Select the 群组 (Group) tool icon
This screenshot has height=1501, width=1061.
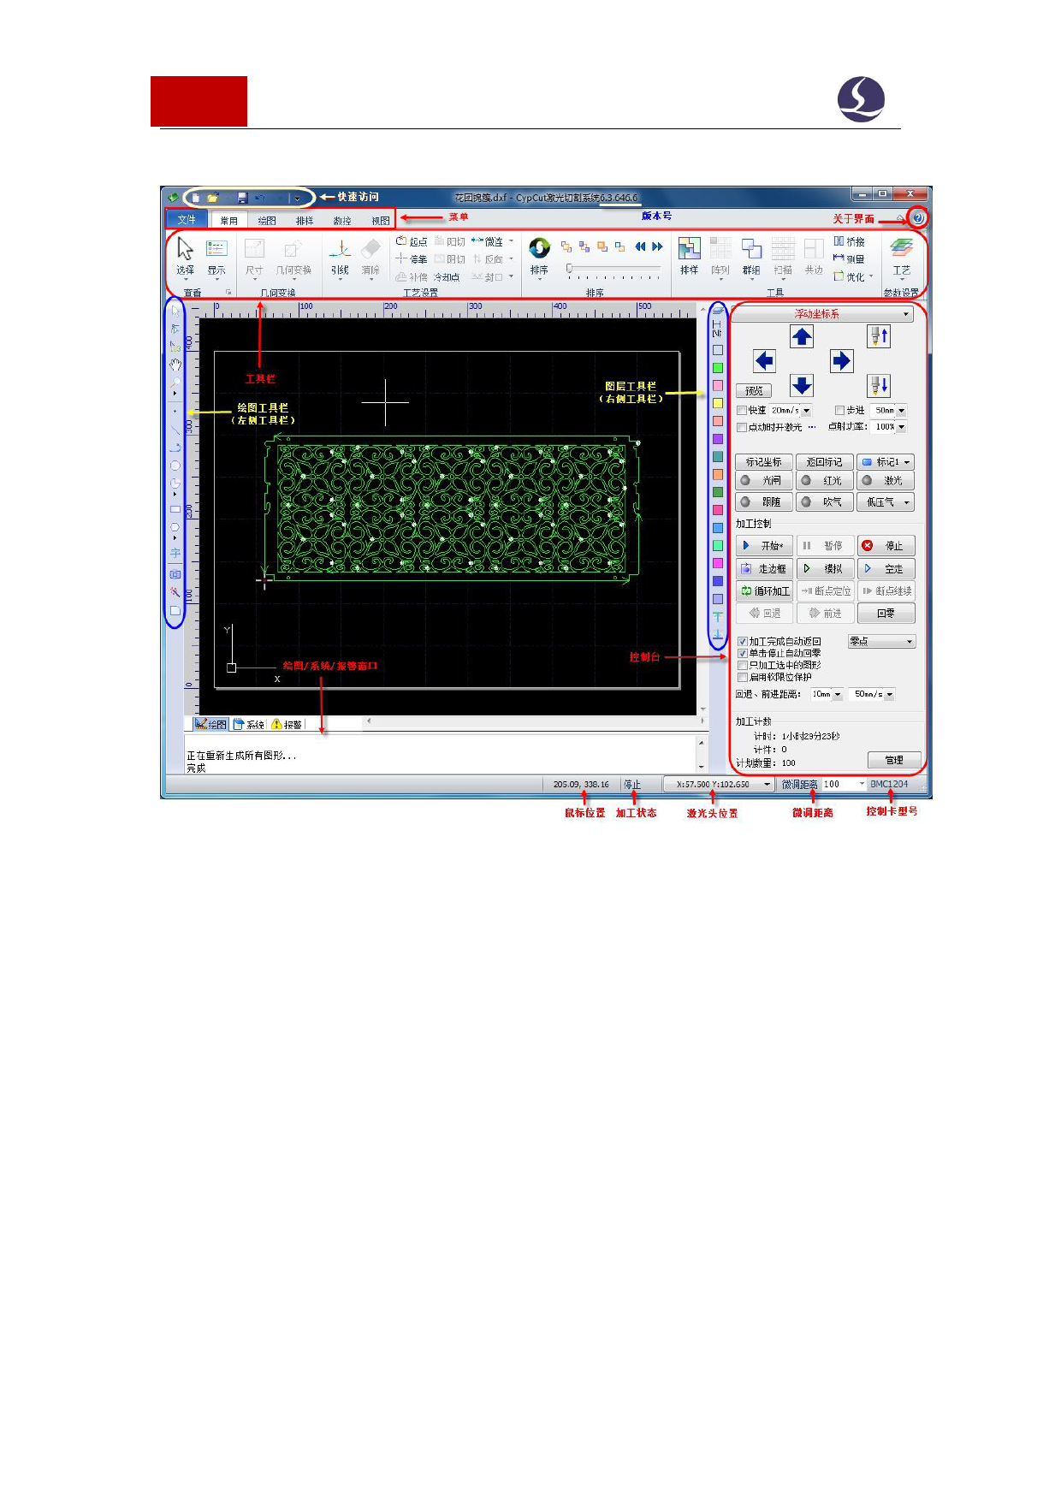click(x=751, y=250)
